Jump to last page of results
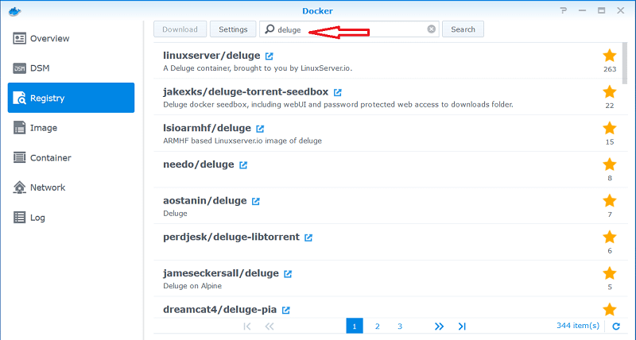Screen dimensions: 636x340 462,326
